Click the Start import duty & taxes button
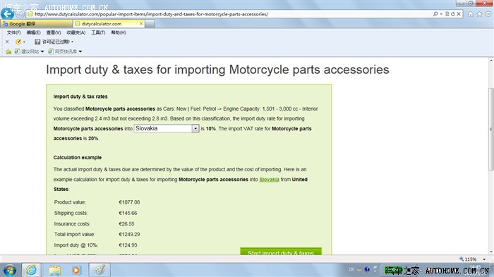494x277 pixels. pos(281,252)
